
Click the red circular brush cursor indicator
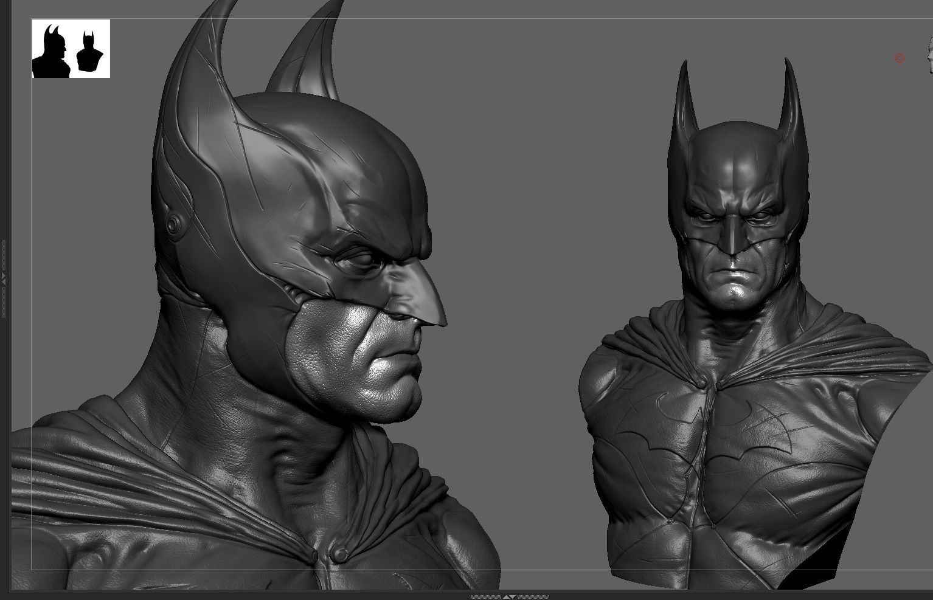point(900,58)
